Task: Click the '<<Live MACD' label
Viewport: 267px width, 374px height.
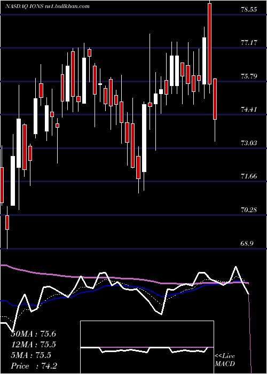Action: point(225,360)
